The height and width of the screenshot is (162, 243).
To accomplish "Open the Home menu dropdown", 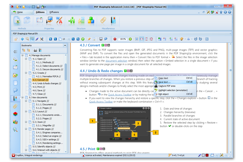I will 23,12.
